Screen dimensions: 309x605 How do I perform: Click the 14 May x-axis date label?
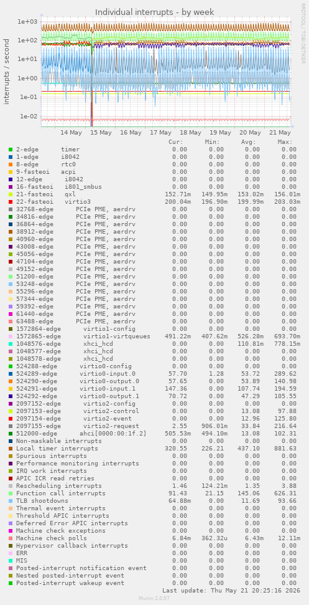click(x=71, y=132)
